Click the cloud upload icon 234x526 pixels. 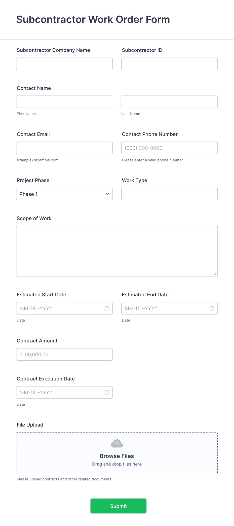pos(117,443)
